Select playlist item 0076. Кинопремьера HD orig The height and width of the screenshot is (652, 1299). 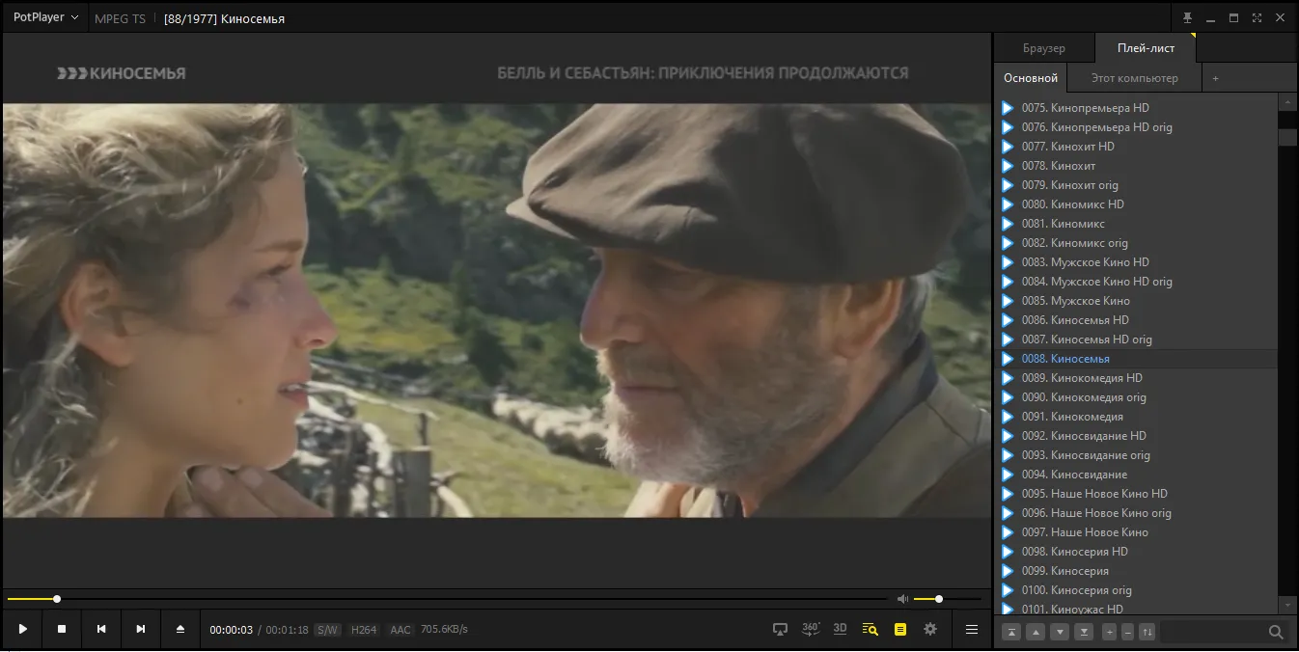pyautogui.click(x=1136, y=127)
